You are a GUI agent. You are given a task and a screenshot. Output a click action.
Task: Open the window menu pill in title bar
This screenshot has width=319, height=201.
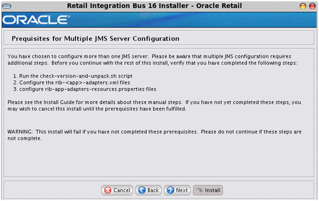(x=6, y=6)
